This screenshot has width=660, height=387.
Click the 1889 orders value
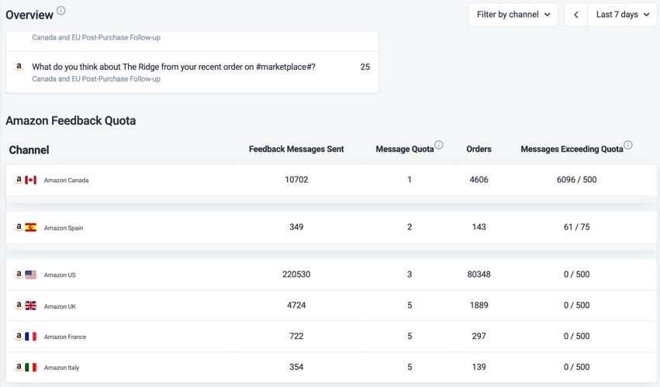(479, 306)
